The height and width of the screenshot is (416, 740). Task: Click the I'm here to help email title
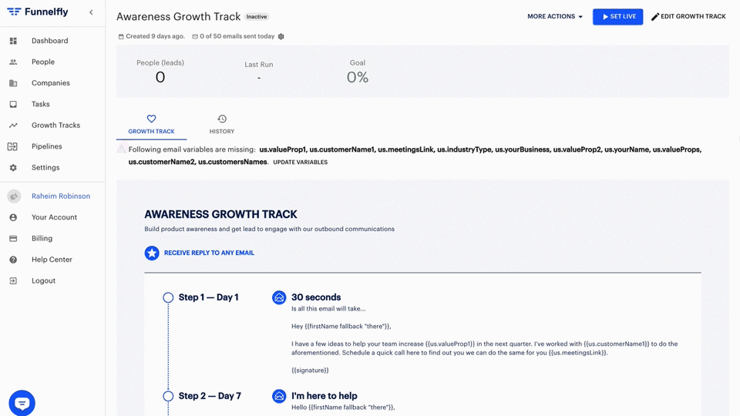click(x=325, y=396)
